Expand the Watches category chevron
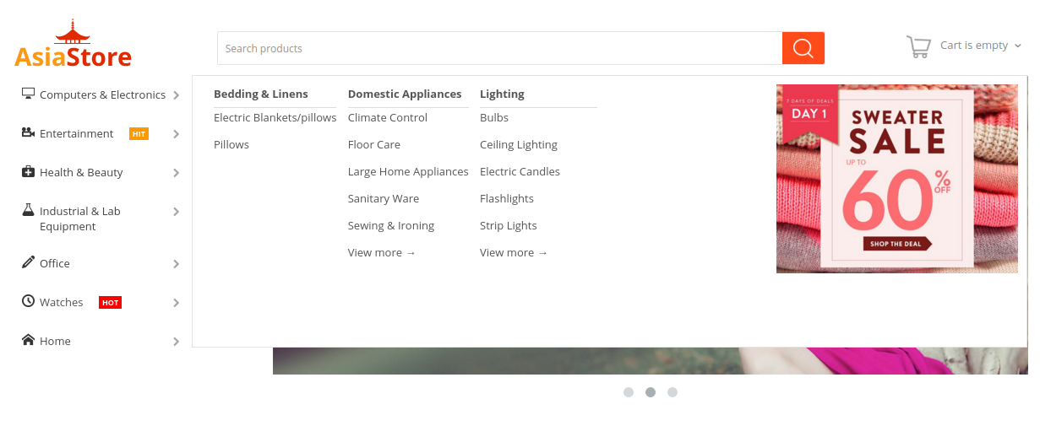Screen dimensions: 1040x426 [176, 303]
